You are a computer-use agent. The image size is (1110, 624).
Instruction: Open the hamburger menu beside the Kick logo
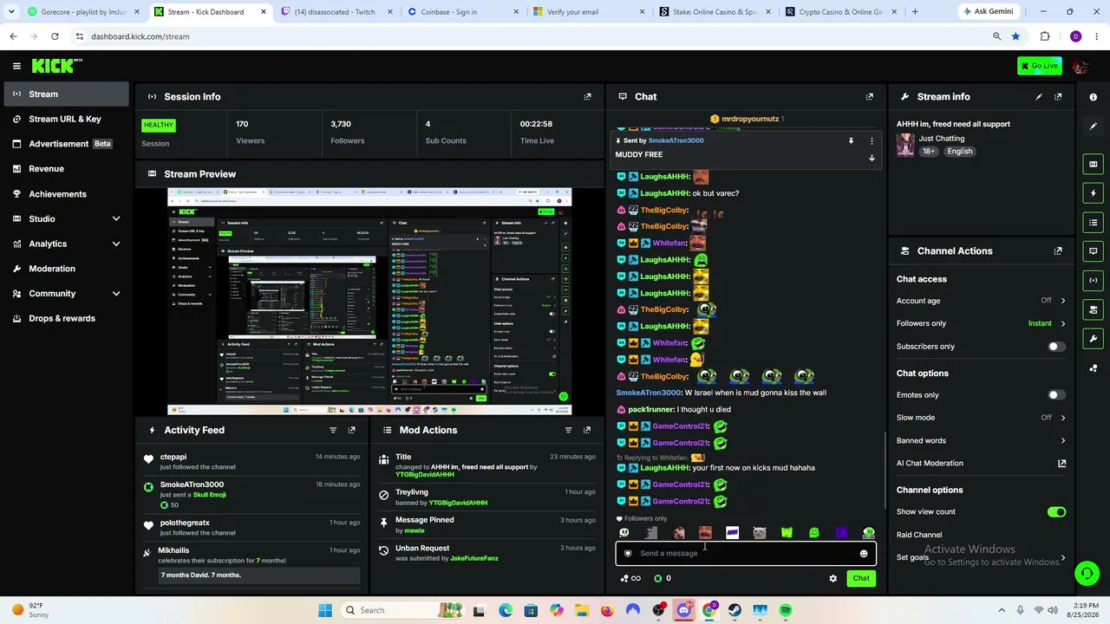[16, 66]
